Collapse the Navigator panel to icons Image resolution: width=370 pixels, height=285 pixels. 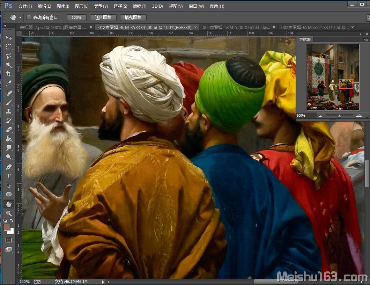[x=361, y=34]
